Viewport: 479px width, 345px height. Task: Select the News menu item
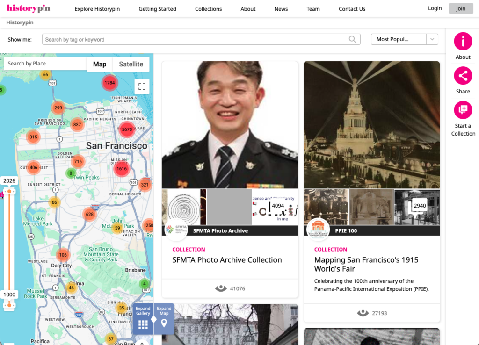point(281,8)
